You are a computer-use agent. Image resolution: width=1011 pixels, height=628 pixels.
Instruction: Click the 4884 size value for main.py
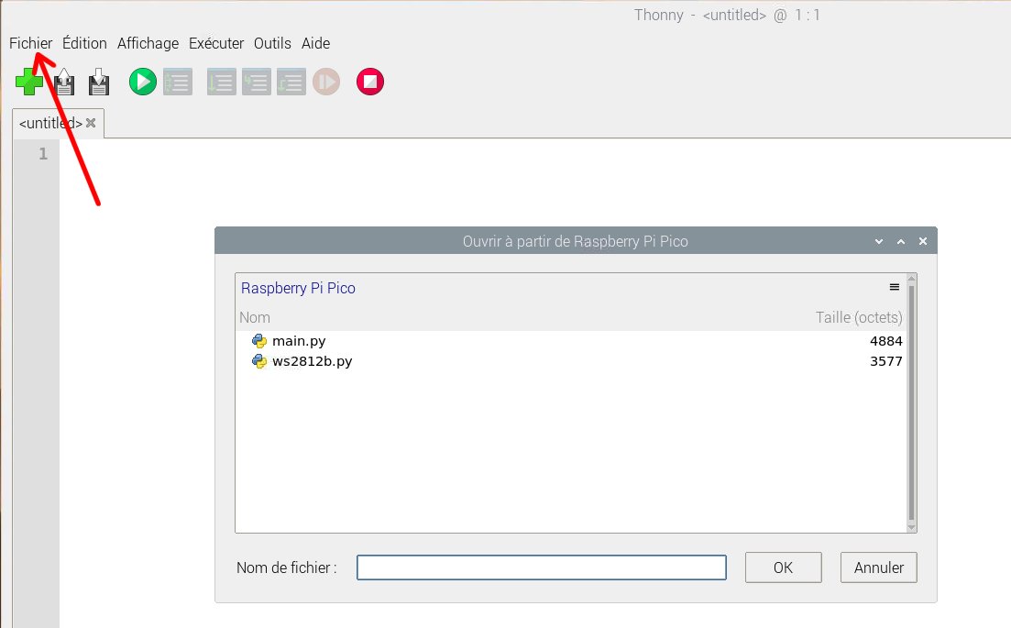(x=886, y=341)
